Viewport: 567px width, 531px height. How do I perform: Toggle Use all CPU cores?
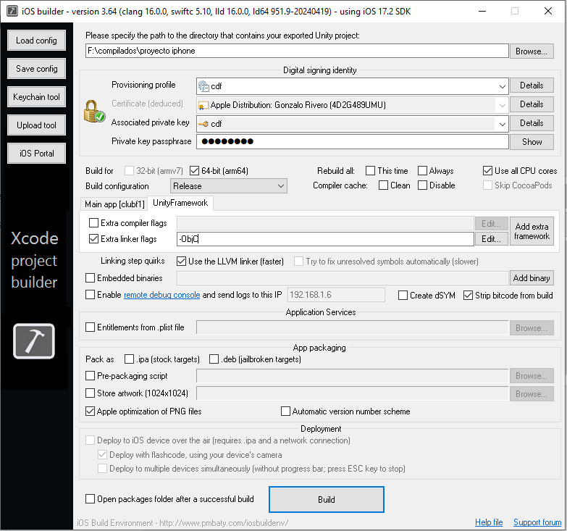coord(487,171)
